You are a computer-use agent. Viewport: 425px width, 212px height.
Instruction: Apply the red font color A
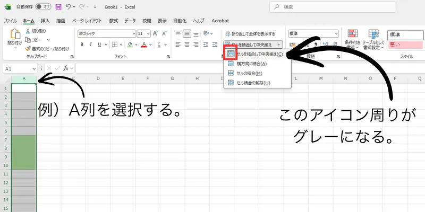click(144, 45)
